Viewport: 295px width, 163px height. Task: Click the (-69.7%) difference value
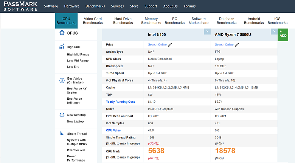[x=154, y=158]
